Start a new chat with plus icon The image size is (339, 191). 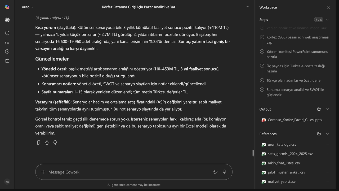(x=7, y=33)
